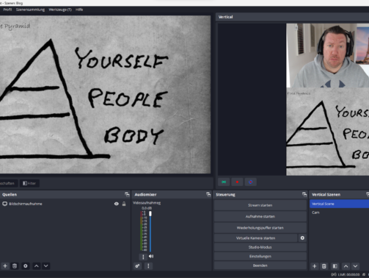Image resolution: width=369 pixels, height=278 pixels.
Task: Click the Vertical dock title
Action: click(225, 17)
